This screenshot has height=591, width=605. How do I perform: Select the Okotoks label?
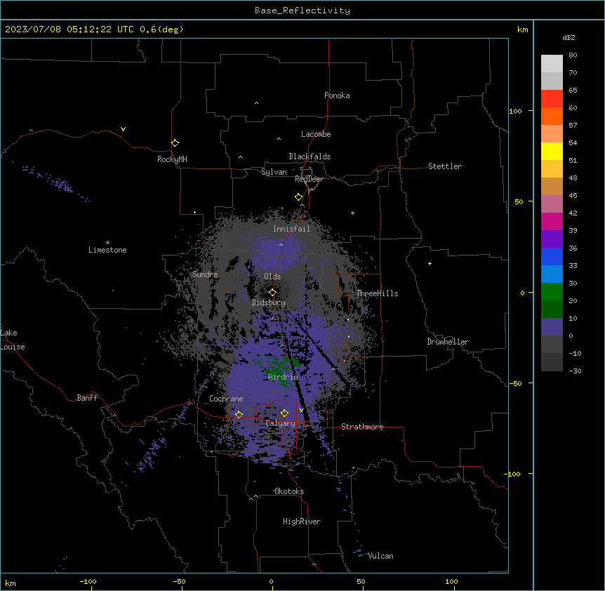(x=289, y=491)
